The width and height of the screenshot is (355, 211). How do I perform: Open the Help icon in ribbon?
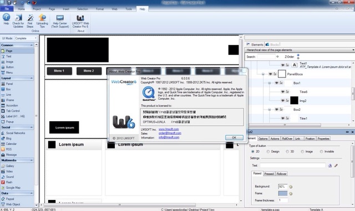6,19
